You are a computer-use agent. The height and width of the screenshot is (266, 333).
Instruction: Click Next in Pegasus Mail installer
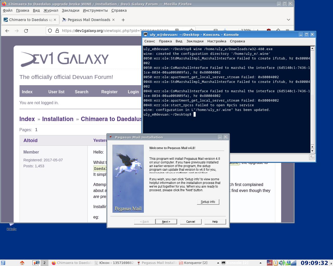pos(166,222)
